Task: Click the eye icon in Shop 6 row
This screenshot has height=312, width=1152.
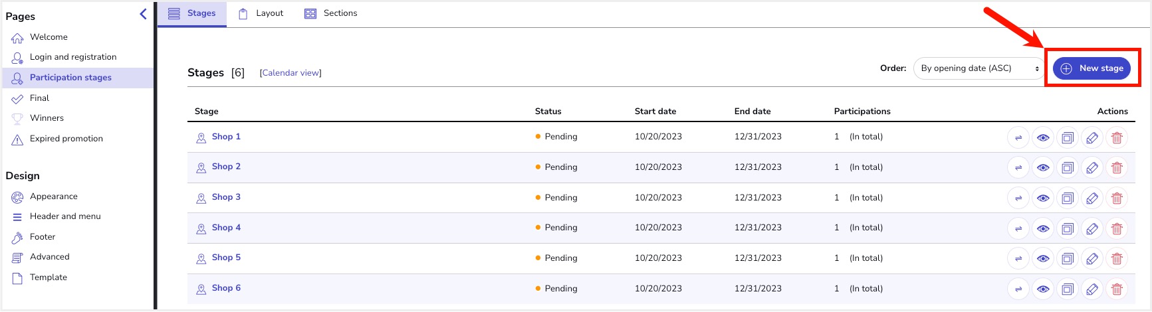Action: (1043, 289)
